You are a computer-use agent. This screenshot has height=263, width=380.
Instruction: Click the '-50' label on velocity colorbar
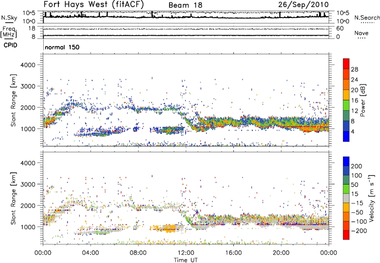pyautogui.click(x=357, y=212)
